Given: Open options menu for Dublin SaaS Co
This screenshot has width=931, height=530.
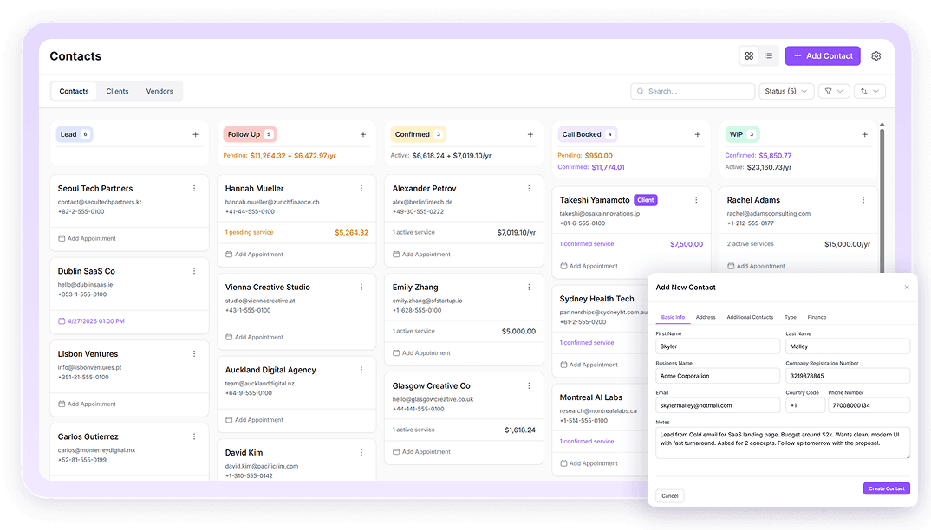Looking at the screenshot, I should click(194, 271).
